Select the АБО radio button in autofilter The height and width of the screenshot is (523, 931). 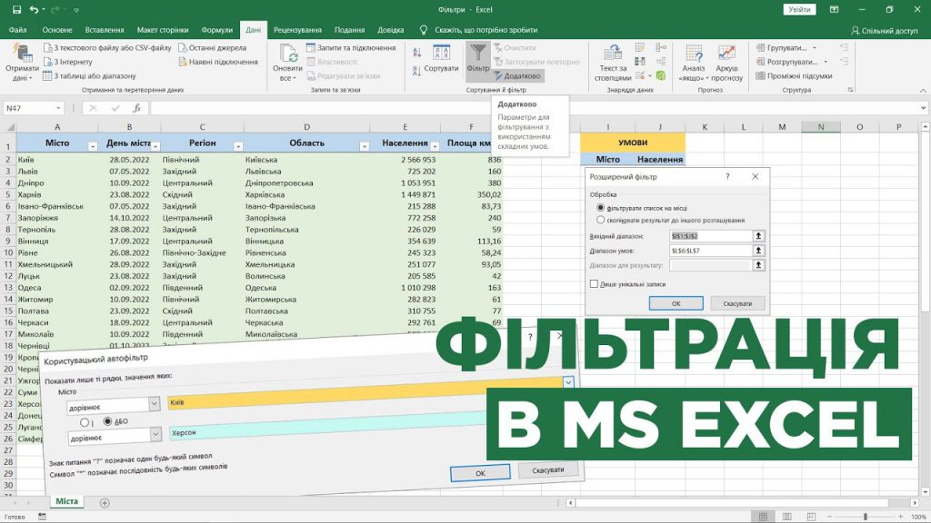click(x=109, y=422)
